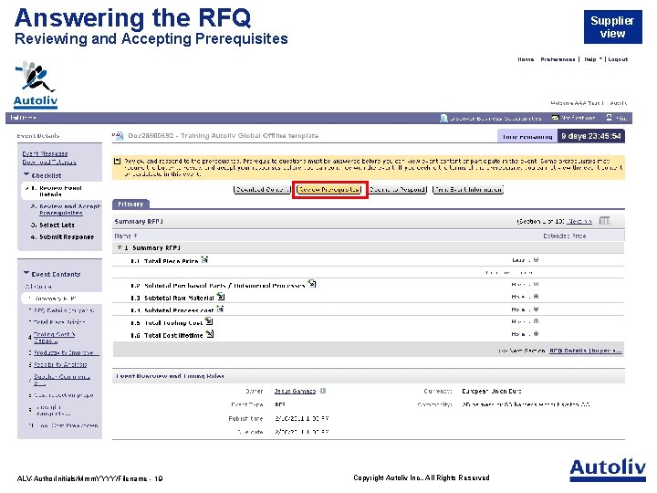Viewport: 657px width, 493px height.
Task: Click the Autoliv logo top left
Action: (x=36, y=85)
